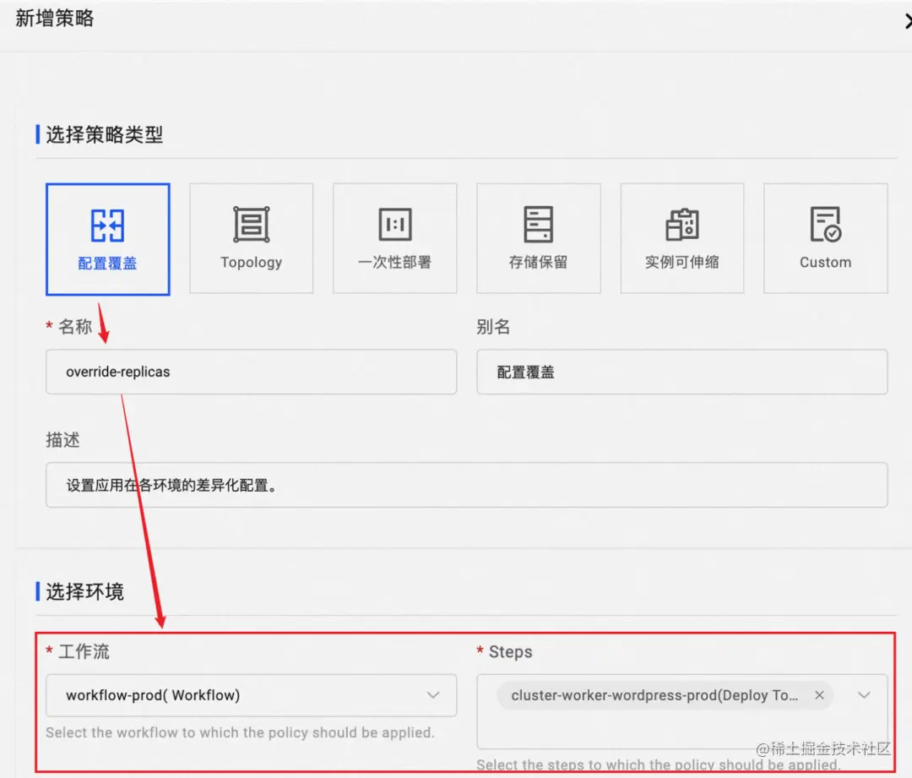Viewport: 912px width, 778px height.
Task: Pick the Custom policy type
Action: (826, 238)
